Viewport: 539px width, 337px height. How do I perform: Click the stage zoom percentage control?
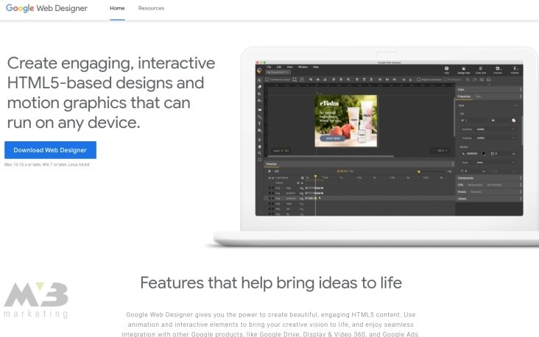[x=440, y=150]
